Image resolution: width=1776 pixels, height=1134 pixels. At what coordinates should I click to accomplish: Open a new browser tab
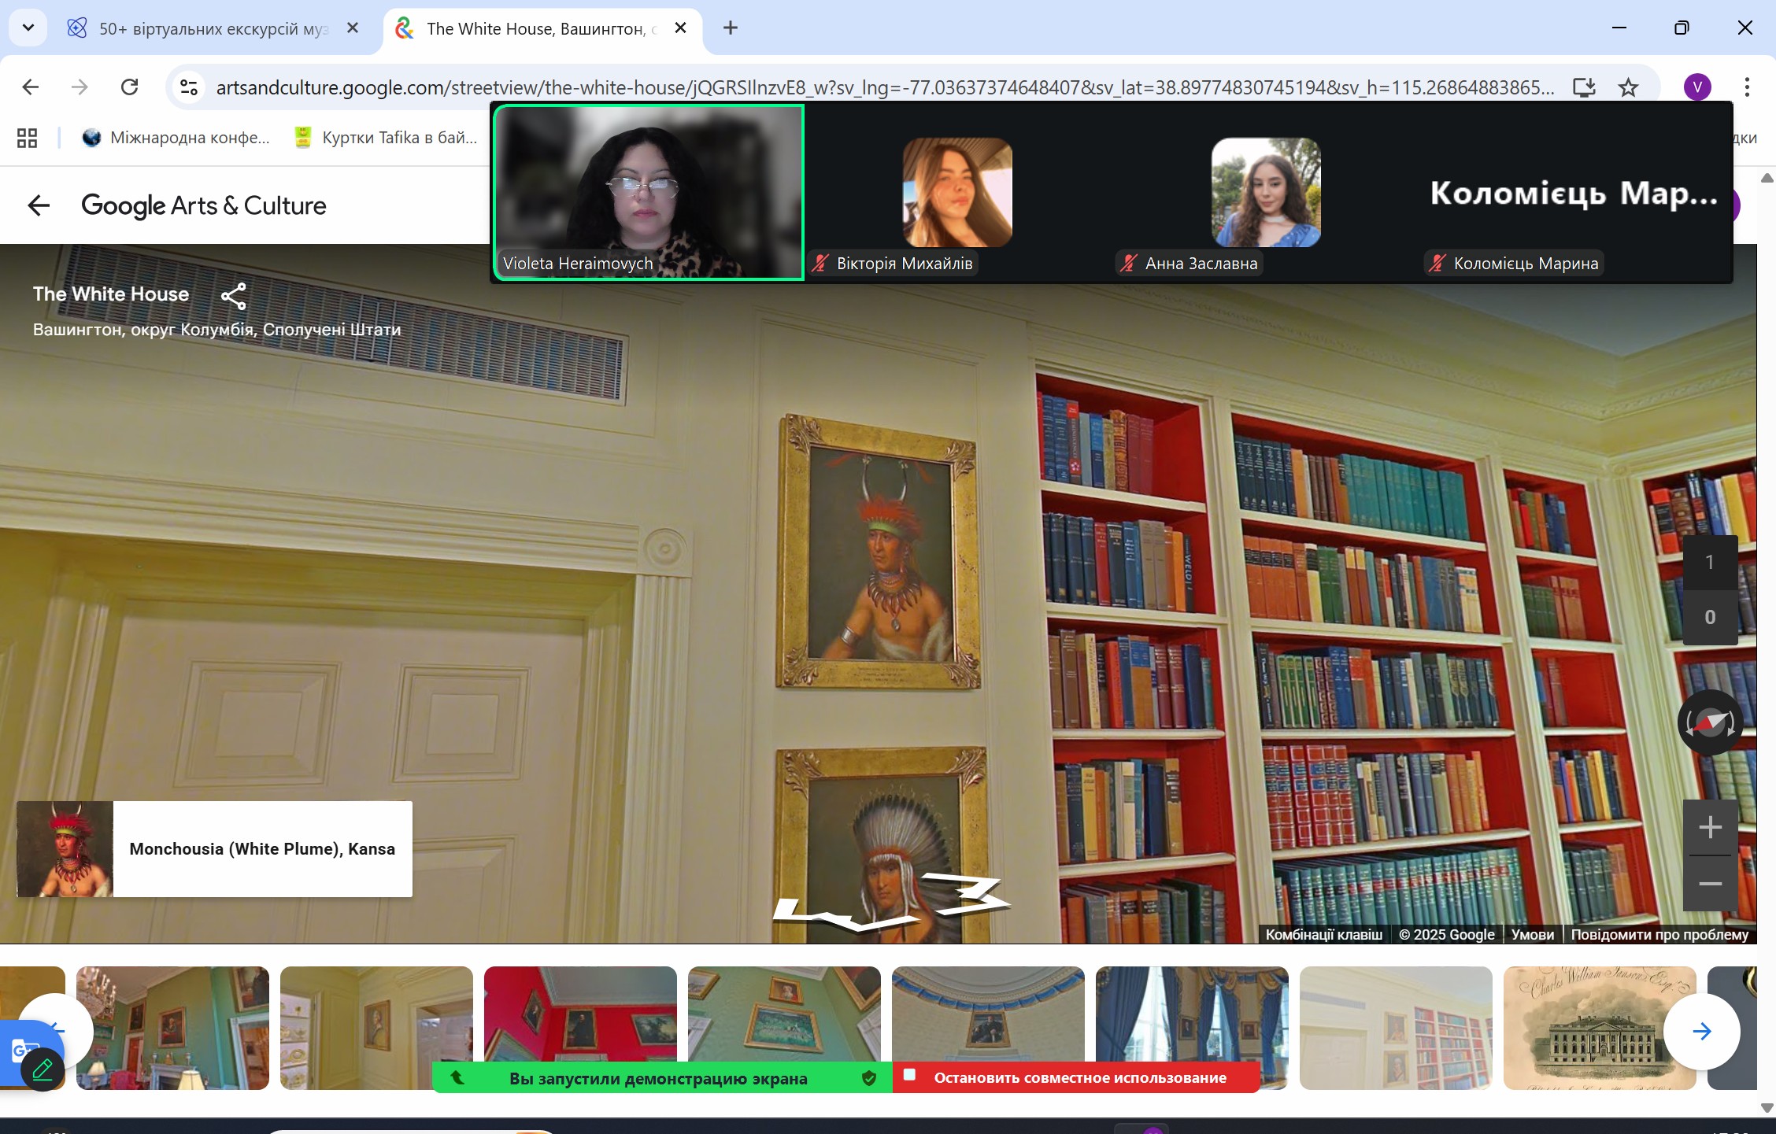tap(731, 28)
